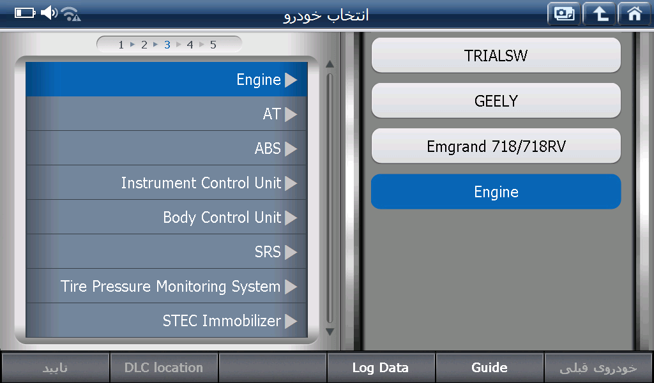Image resolution: width=654 pixels, height=383 pixels.
Task: Jump to step 2 in the step indicator
Action: [x=144, y=45]
